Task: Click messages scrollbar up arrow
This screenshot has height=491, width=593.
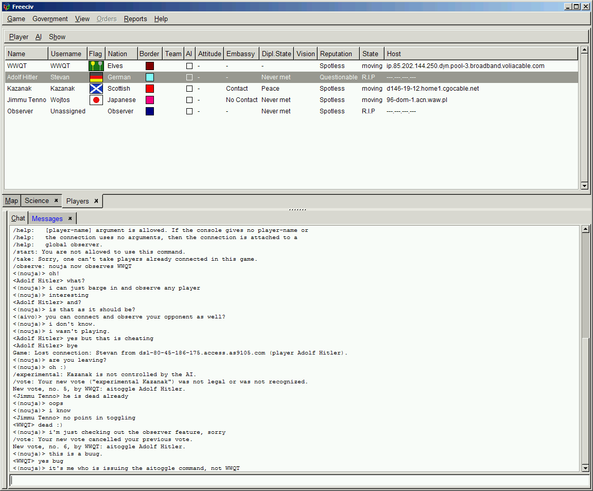Action: tap(585, 229)
